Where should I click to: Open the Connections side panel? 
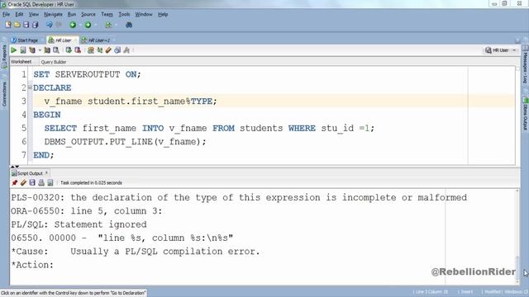coord(4,93)
